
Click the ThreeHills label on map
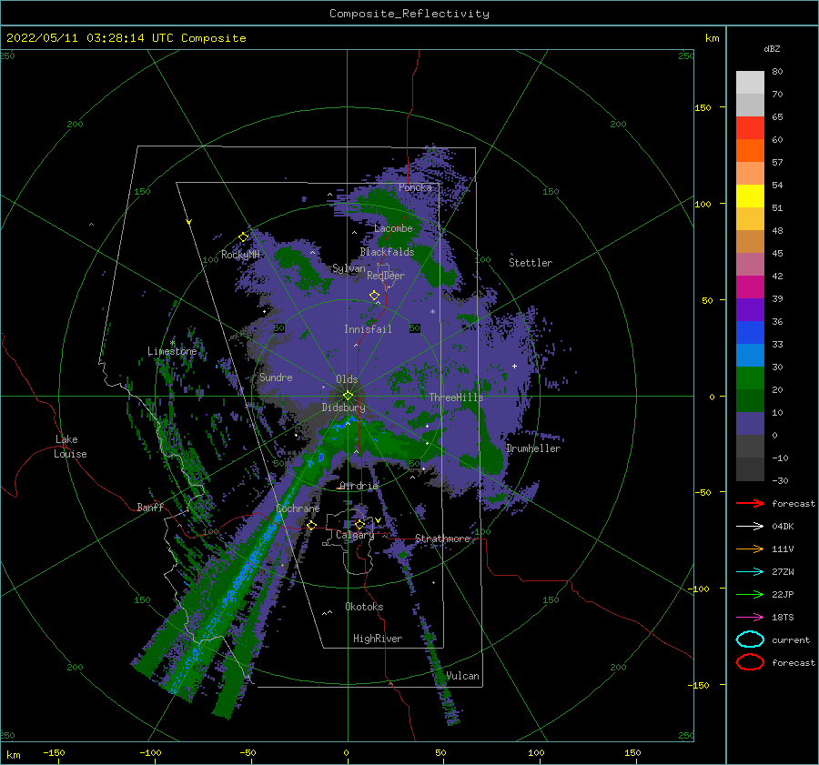tap(456, 398)
